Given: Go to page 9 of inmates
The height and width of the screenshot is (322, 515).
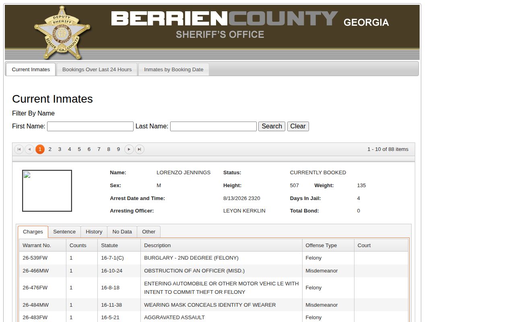Looking at the screenshot, I should (118, 149).
